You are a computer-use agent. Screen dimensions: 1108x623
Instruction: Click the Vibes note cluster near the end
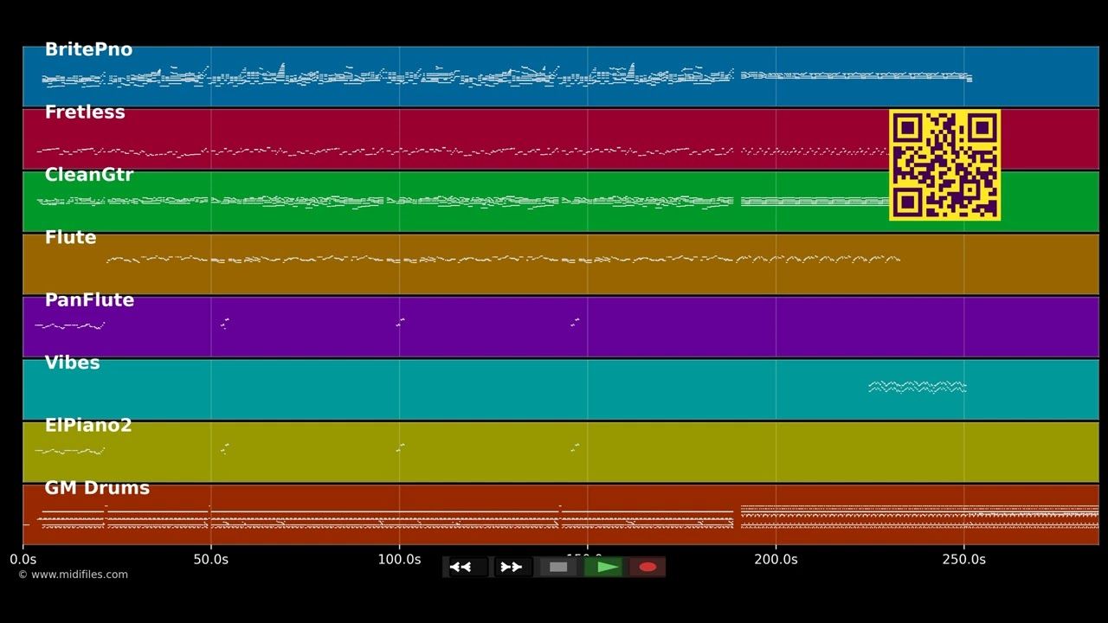[918, 387]
